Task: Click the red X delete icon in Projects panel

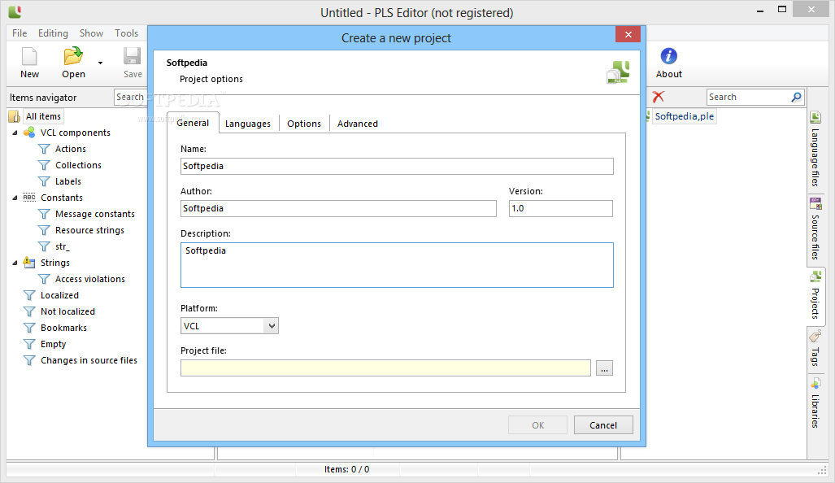Action: (x=659, y=97)
